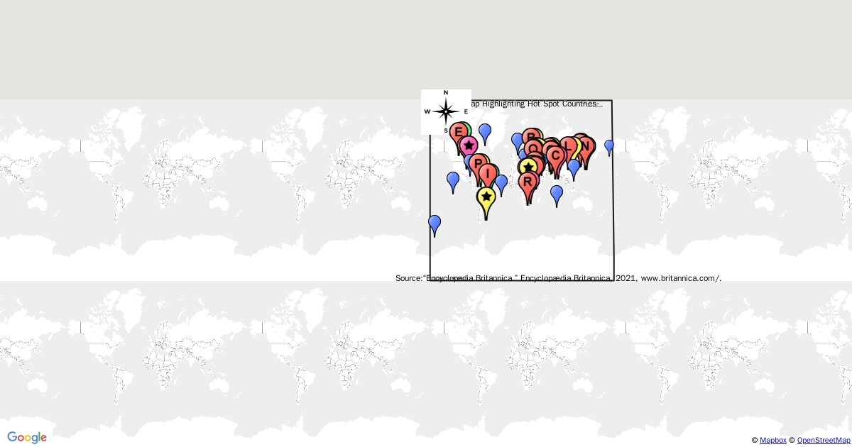Click the red marker labeled C
This screenshot has height=447, width=852.
click(x=556, y=155)
